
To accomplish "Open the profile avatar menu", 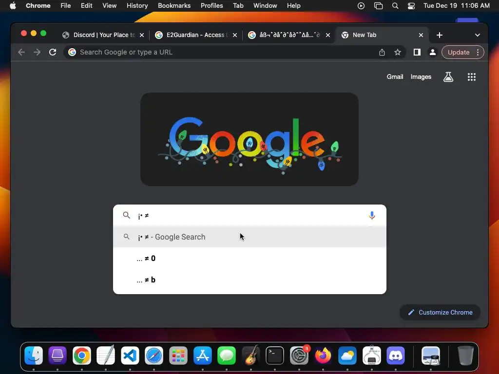I will tap(433, 52).
